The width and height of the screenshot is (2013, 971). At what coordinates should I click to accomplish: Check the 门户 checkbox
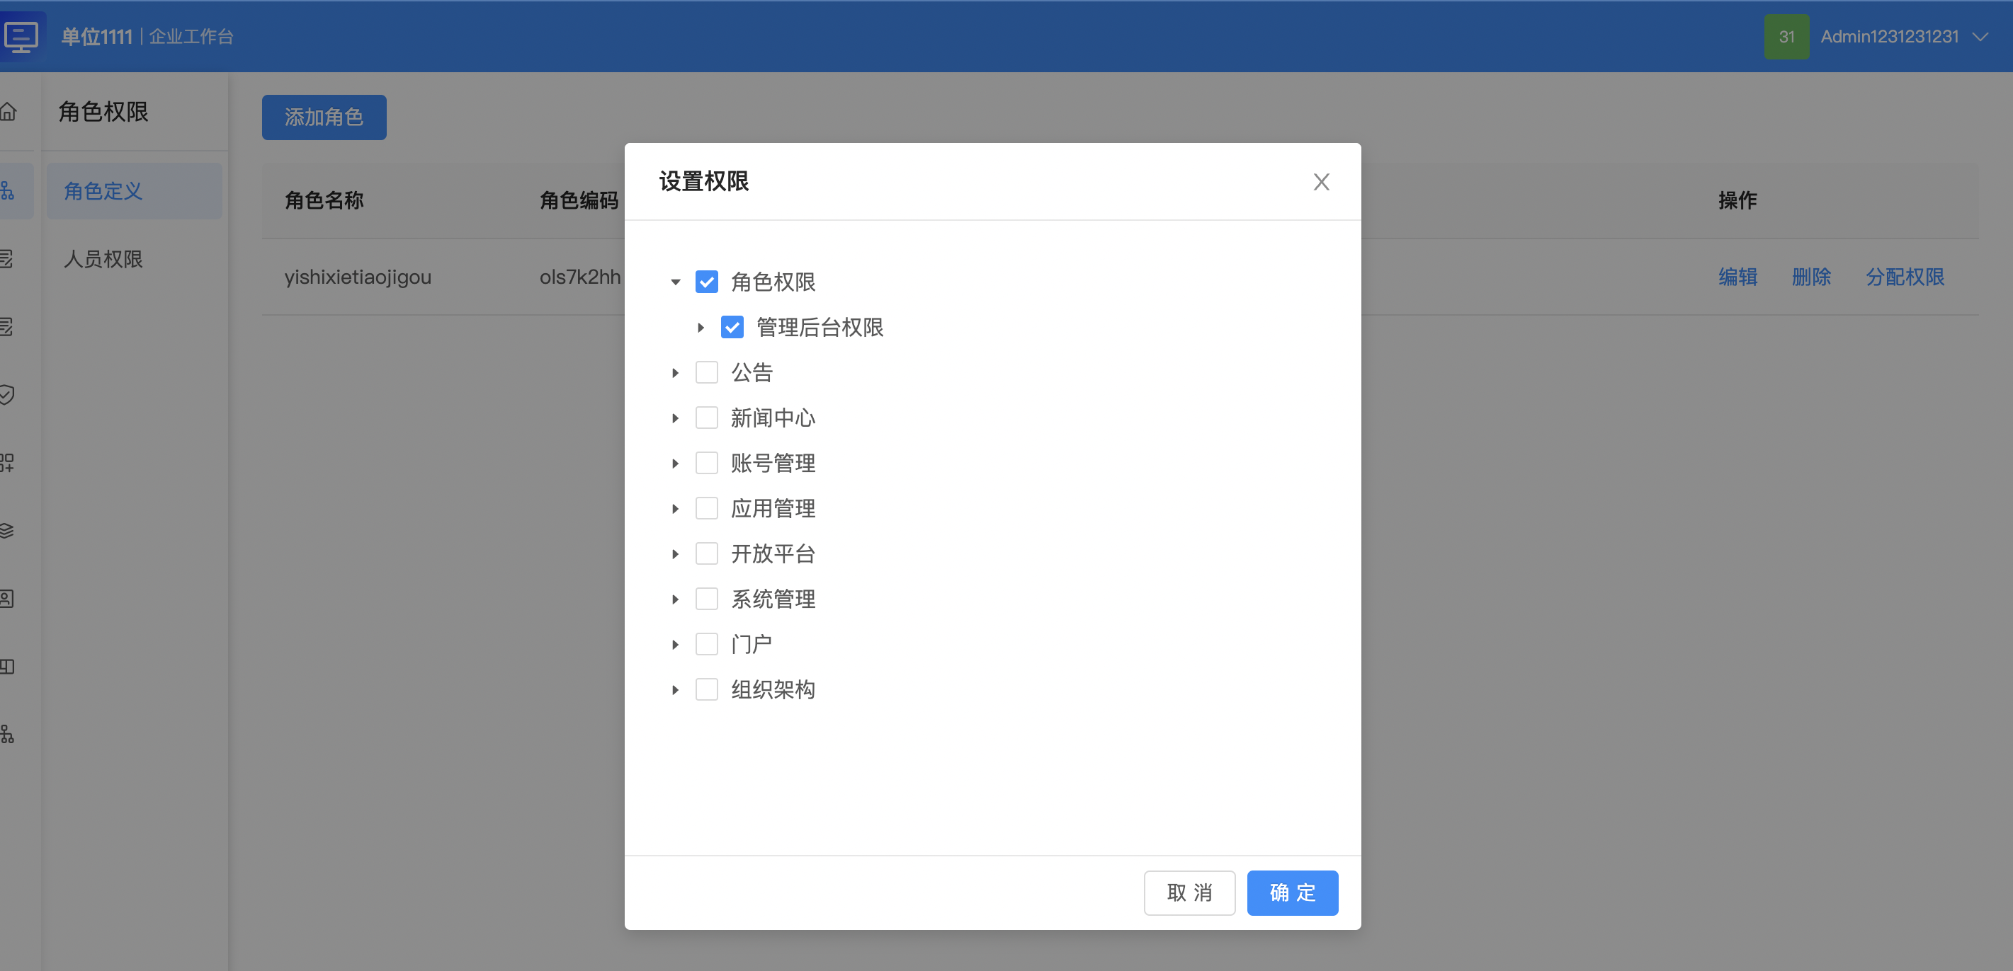tap(706, 644)
